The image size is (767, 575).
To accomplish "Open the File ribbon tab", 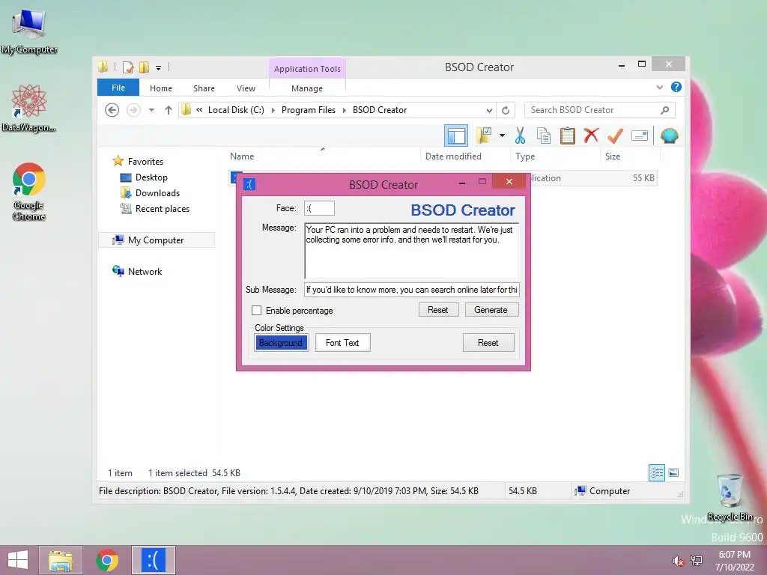I will (118, 88).
